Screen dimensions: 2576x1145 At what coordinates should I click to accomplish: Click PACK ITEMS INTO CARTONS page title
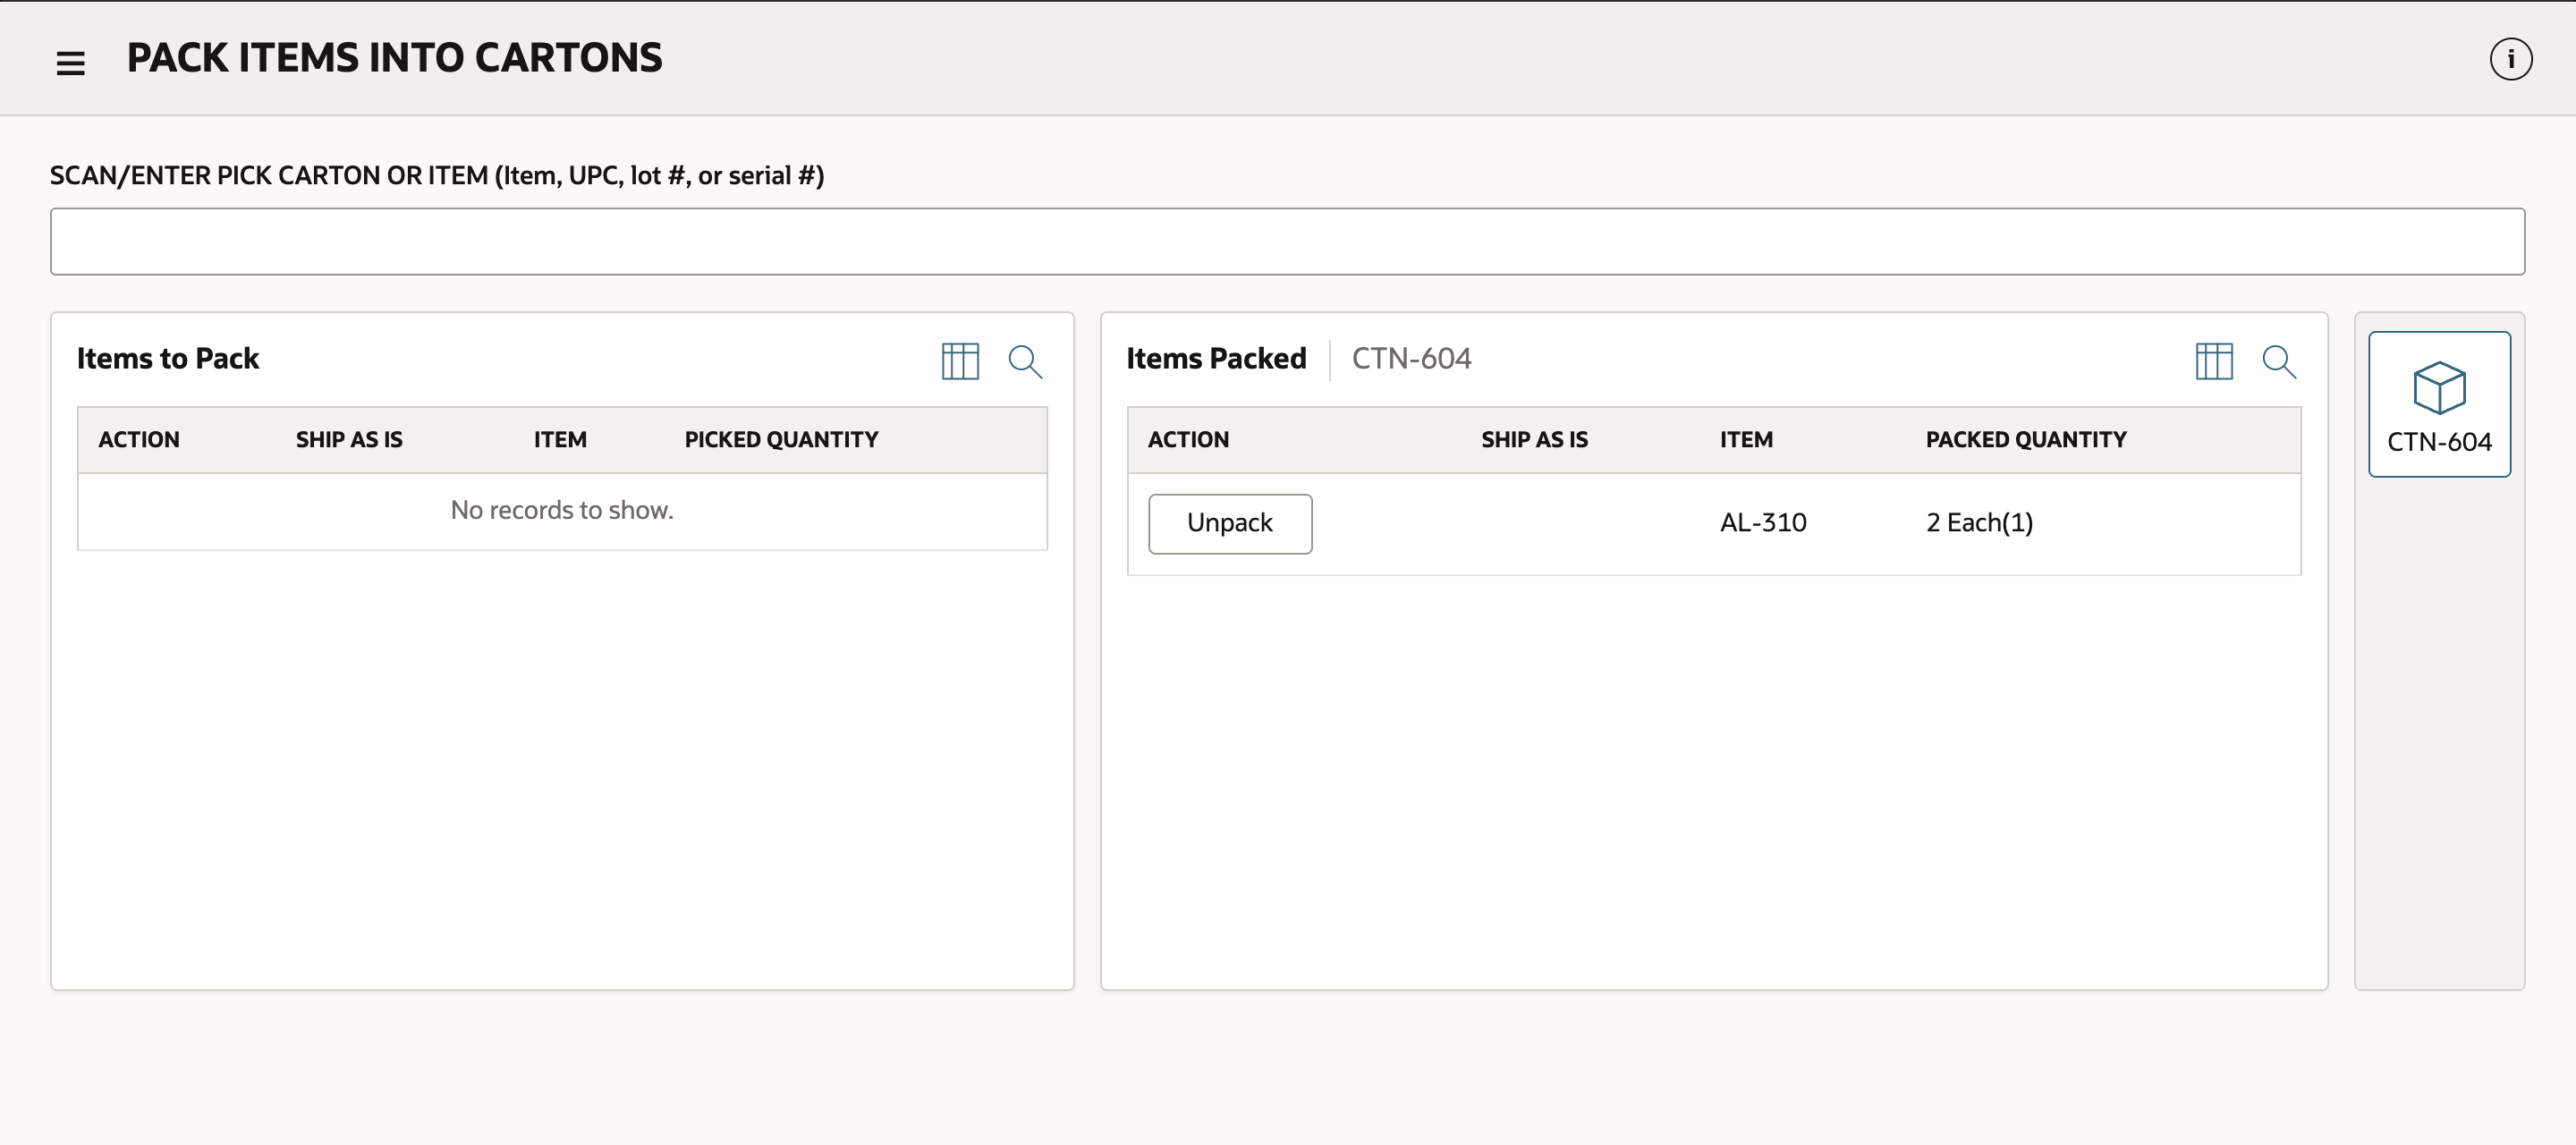pos(394,58)
